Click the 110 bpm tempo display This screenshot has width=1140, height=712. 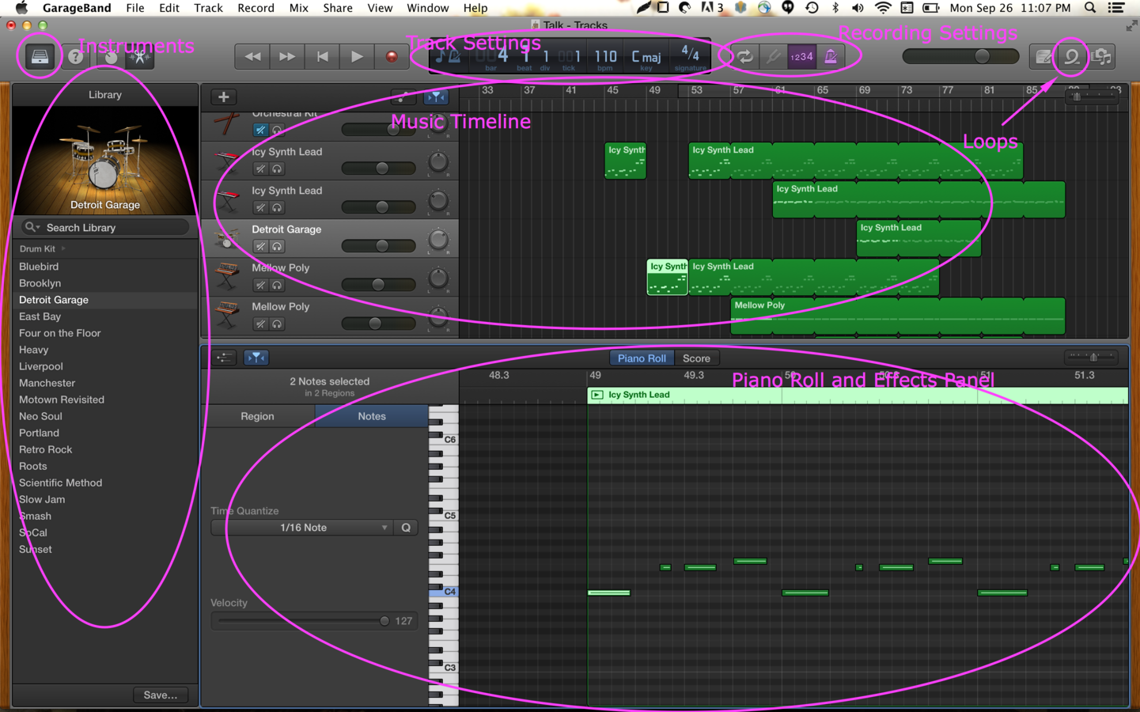[605, 57]
